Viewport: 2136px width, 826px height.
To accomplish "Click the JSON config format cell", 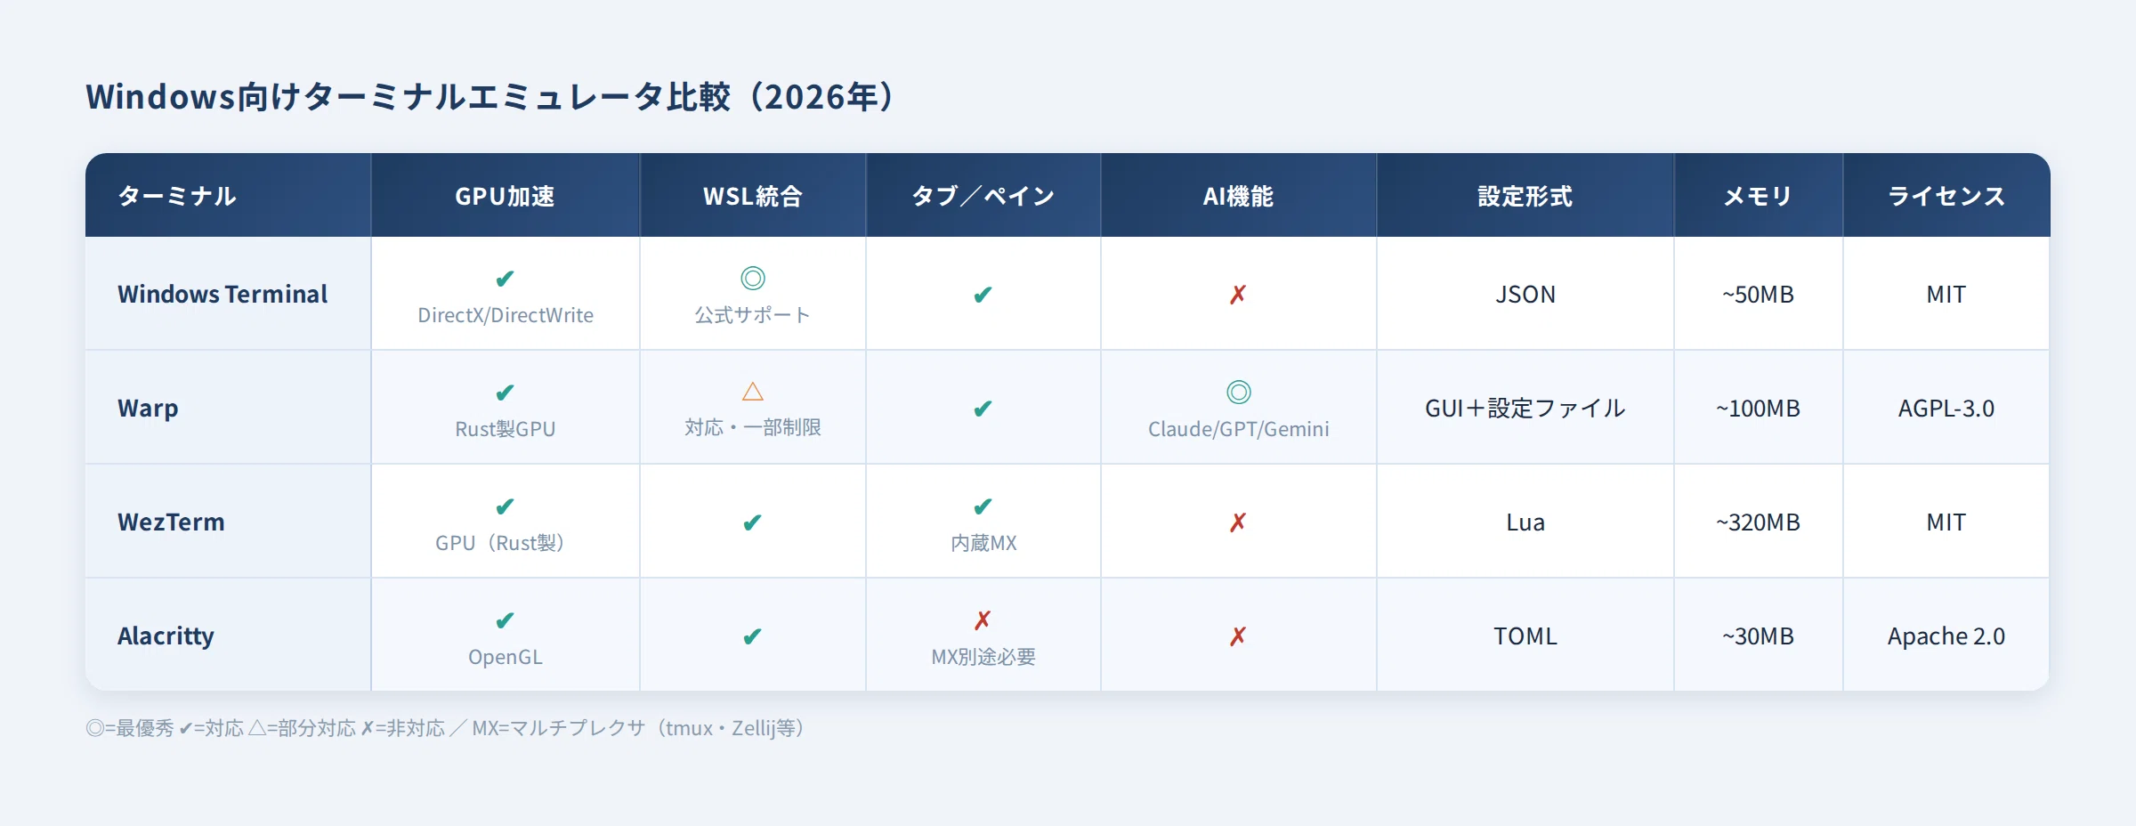I will 1525,295.
